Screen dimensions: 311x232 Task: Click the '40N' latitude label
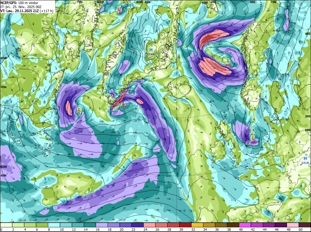coord(3,176)
